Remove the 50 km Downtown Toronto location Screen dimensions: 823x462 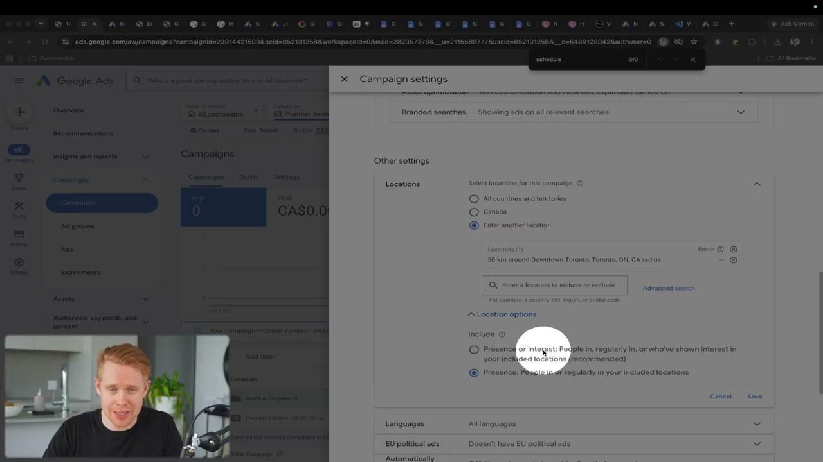(733, 260)
